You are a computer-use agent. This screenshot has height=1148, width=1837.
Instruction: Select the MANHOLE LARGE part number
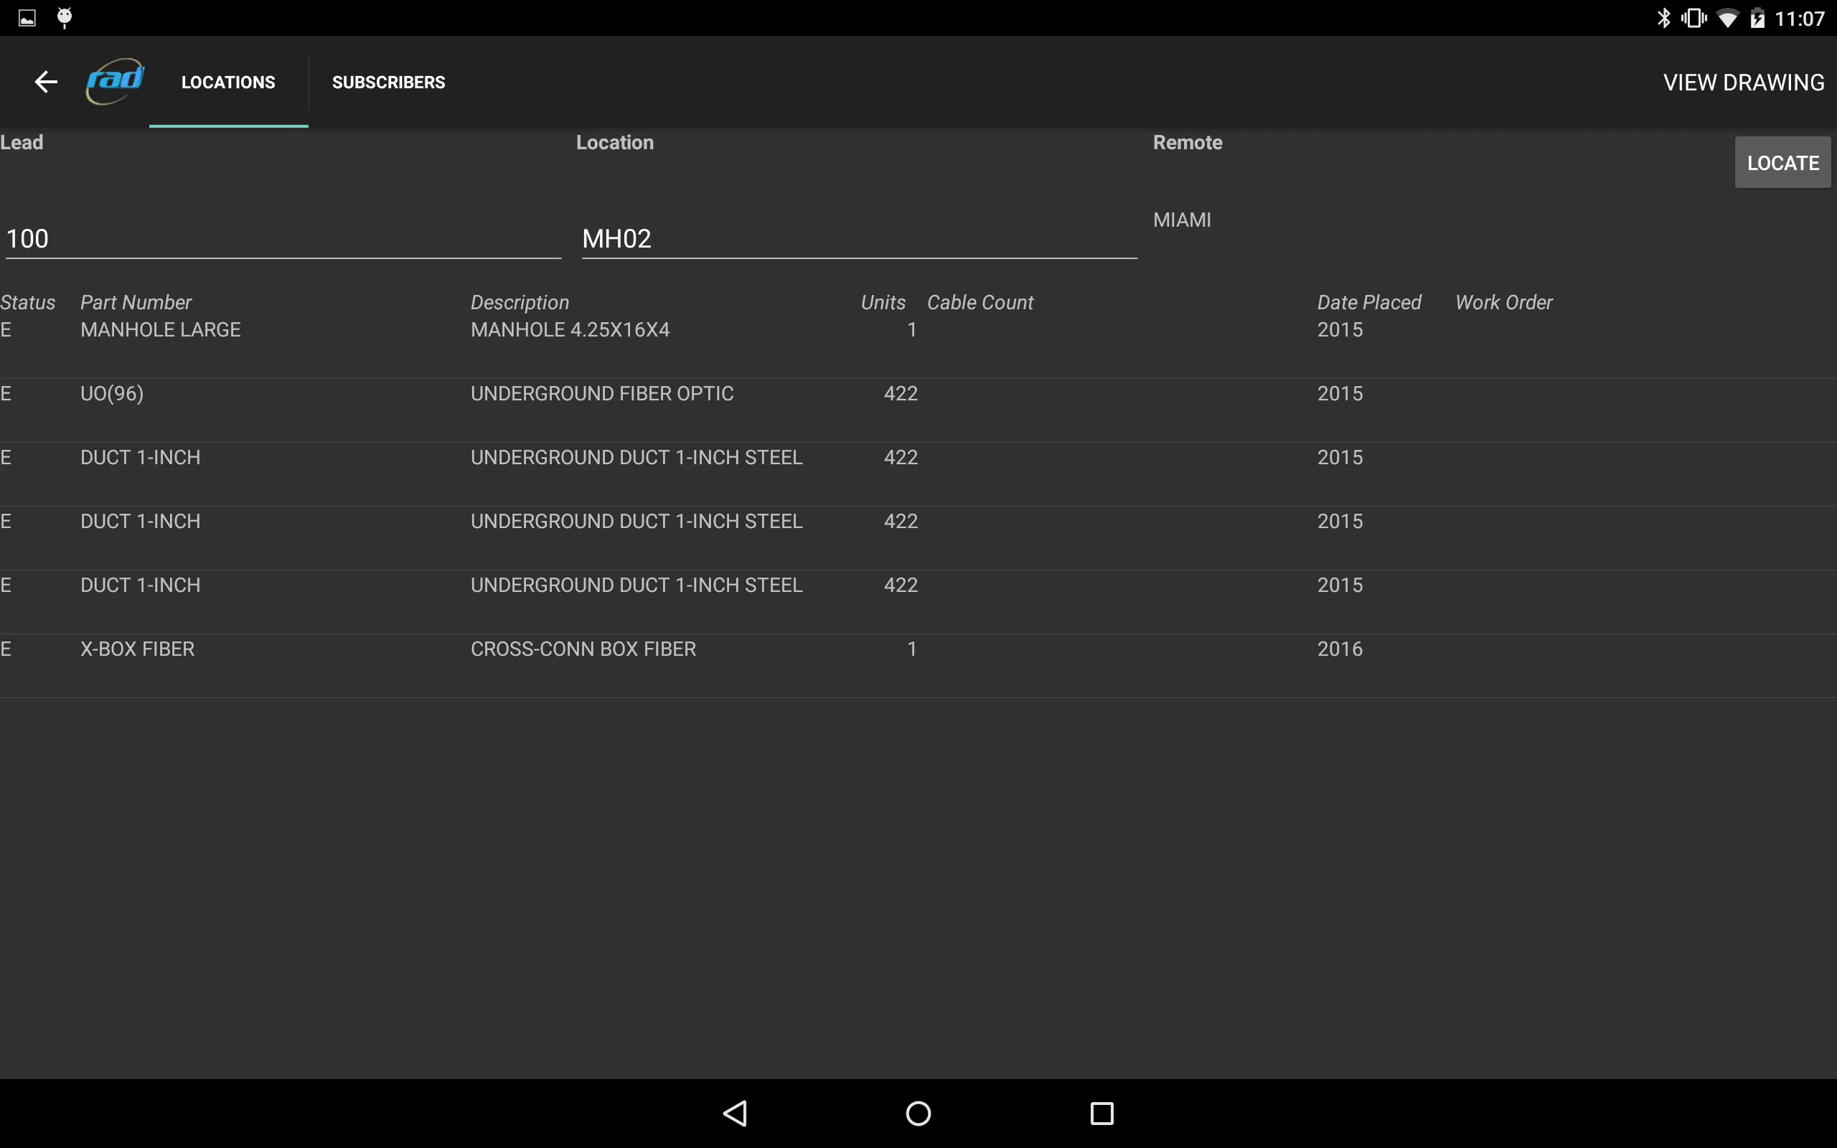(160, 329)
